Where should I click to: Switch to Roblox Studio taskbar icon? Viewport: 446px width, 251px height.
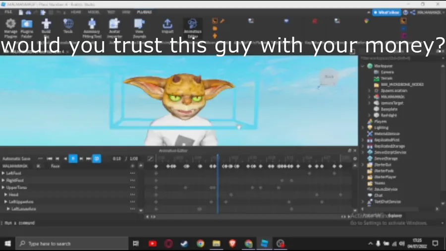click(x=265, y=244)
